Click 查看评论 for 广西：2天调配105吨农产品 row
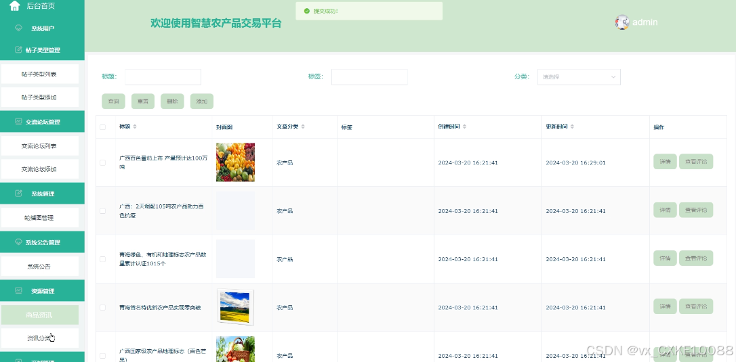736x362 pixels. point(696,210)
